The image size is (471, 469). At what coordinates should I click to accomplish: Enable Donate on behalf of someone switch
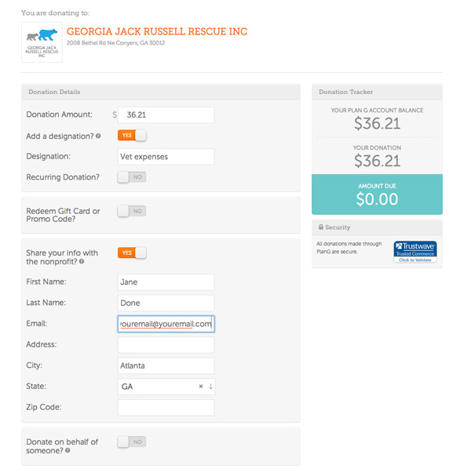(x=132, y=442)
